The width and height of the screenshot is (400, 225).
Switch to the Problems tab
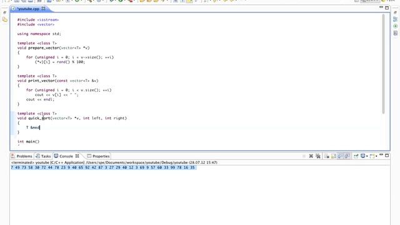coord(22,156)
